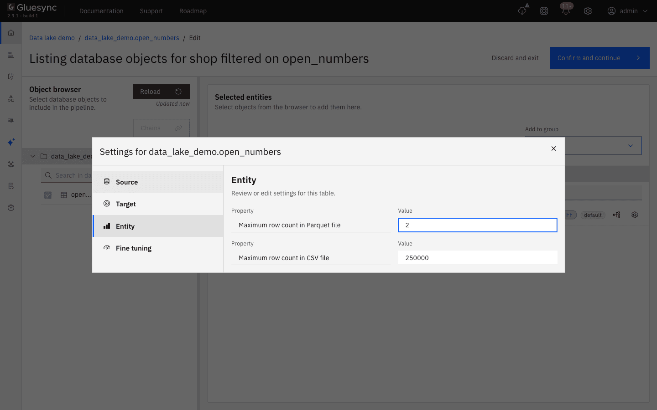Close the settings dialog
This screenshot has height=410, width=657.
(x=553, y=149)
